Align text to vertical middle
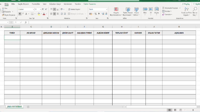The image size is (200, 112). click(54, 9)
